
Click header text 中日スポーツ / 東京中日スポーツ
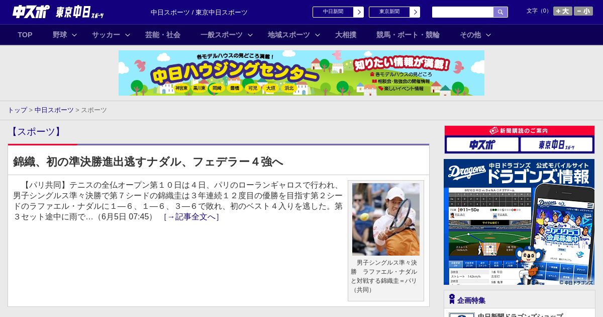pyautogui.click(x=199, y=13)
